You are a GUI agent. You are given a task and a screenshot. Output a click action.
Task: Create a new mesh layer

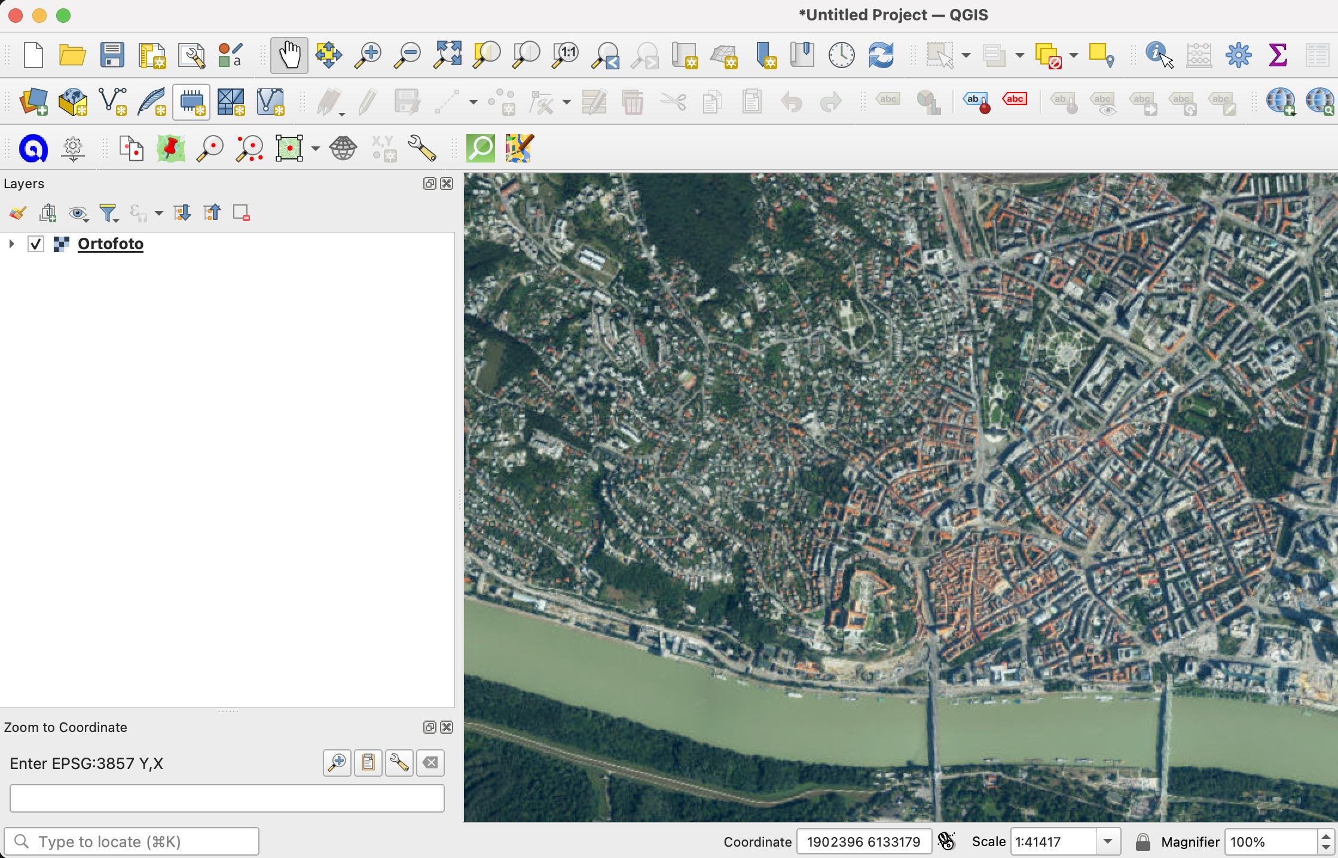(x=270, y=102)
